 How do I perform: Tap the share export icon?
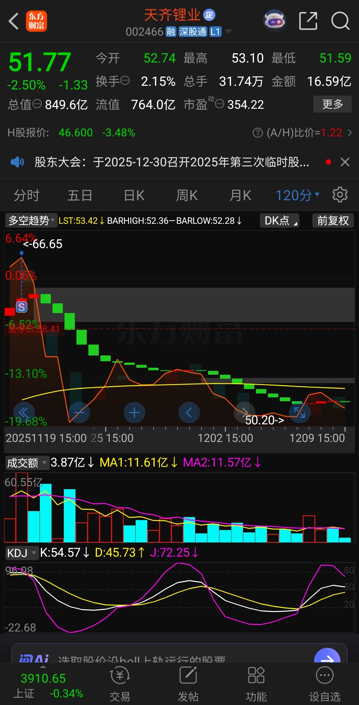[308, 21]
